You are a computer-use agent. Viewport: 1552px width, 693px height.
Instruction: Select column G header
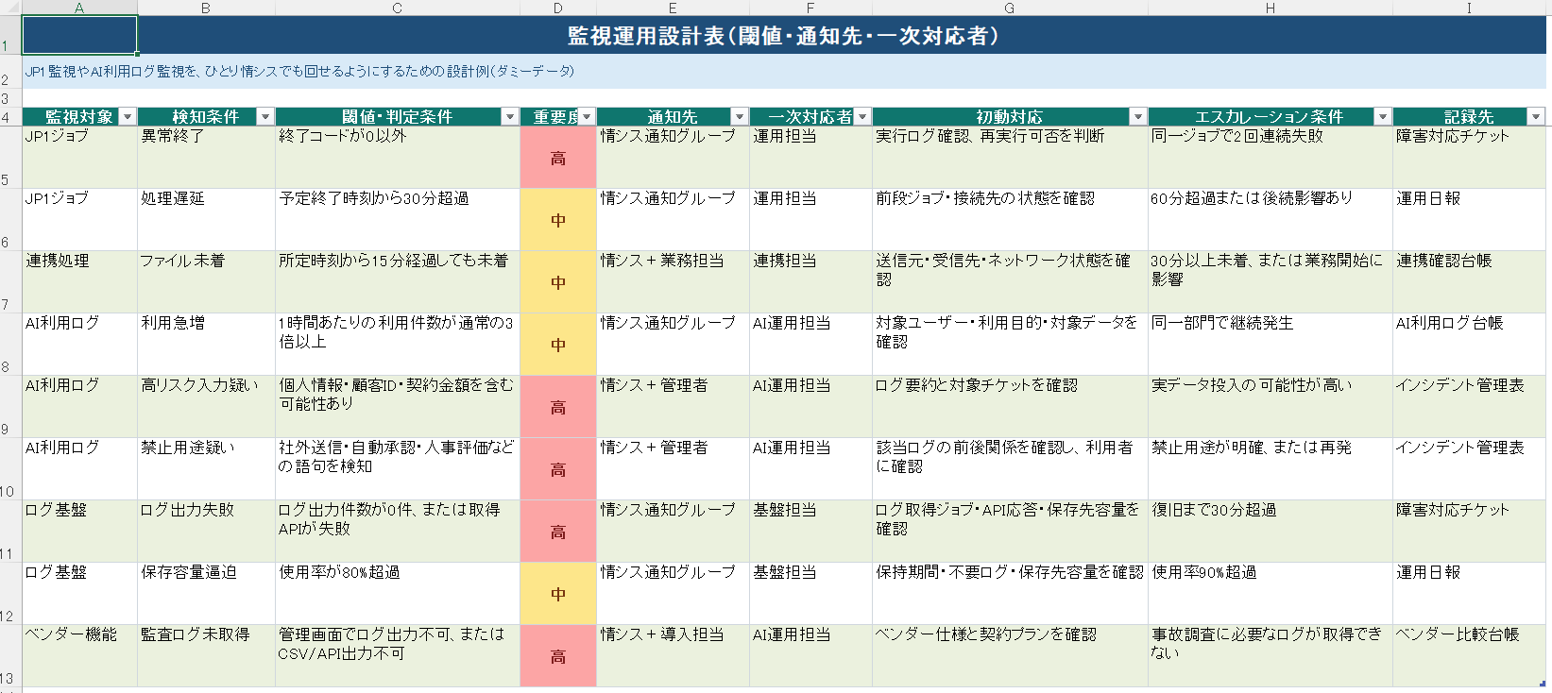[x=1010, y=8]
